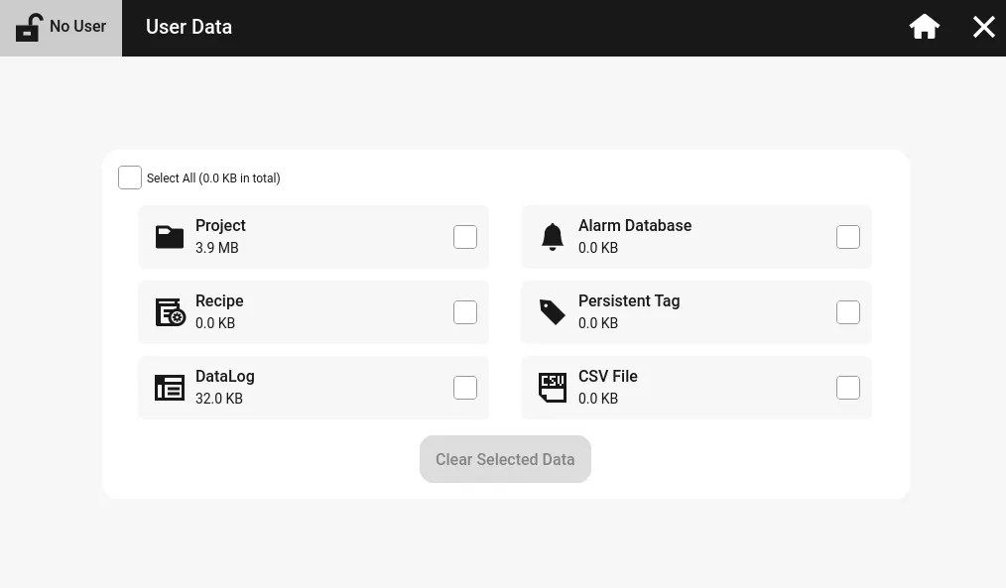Screen dimensions: 1006x588
Task: Select the DataLog checkbox
Action: 465,388
